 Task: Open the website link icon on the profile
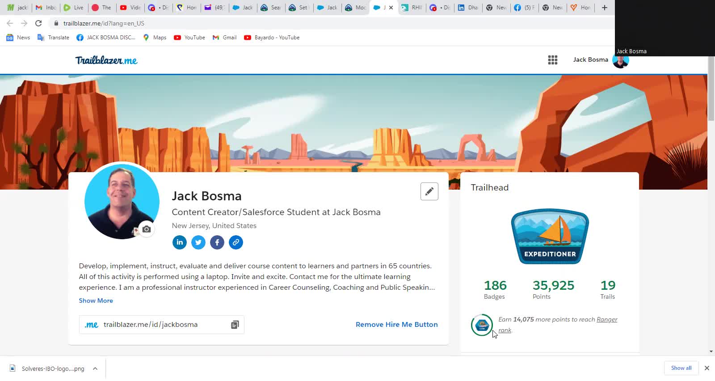(236, 242)
